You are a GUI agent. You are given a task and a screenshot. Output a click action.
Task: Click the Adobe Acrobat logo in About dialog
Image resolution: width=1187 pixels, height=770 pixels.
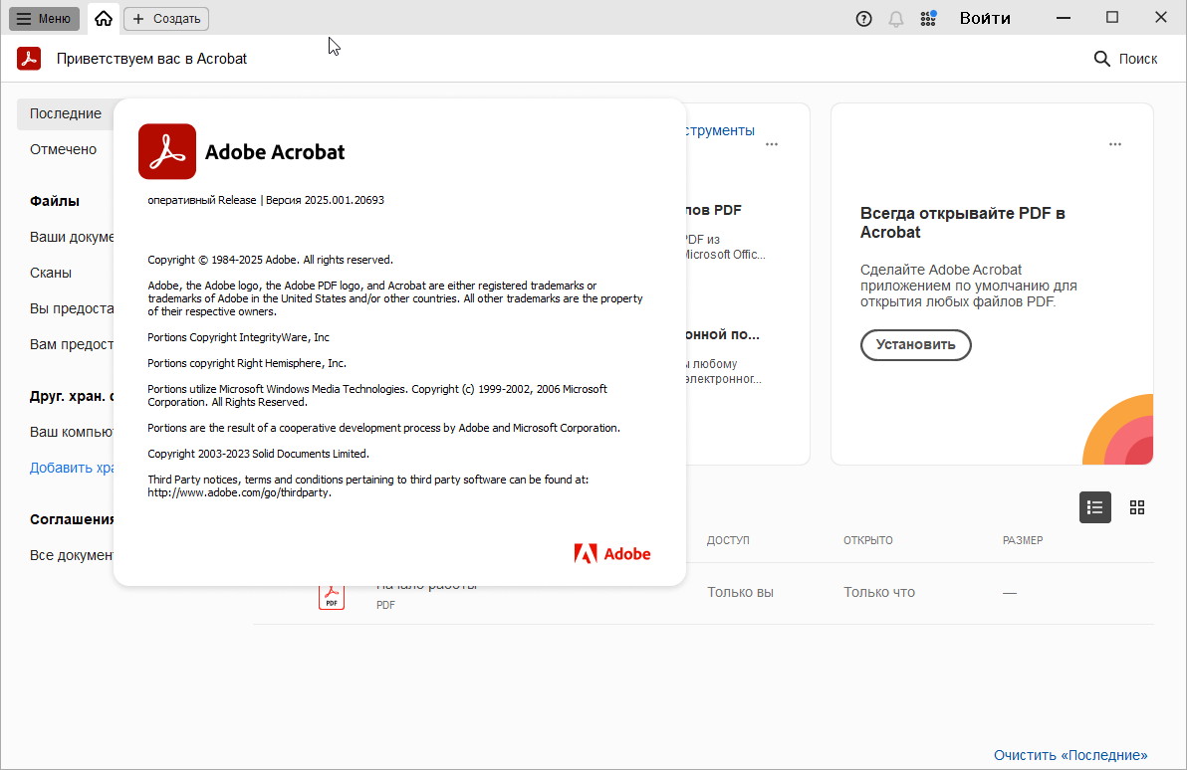point(167,151)
